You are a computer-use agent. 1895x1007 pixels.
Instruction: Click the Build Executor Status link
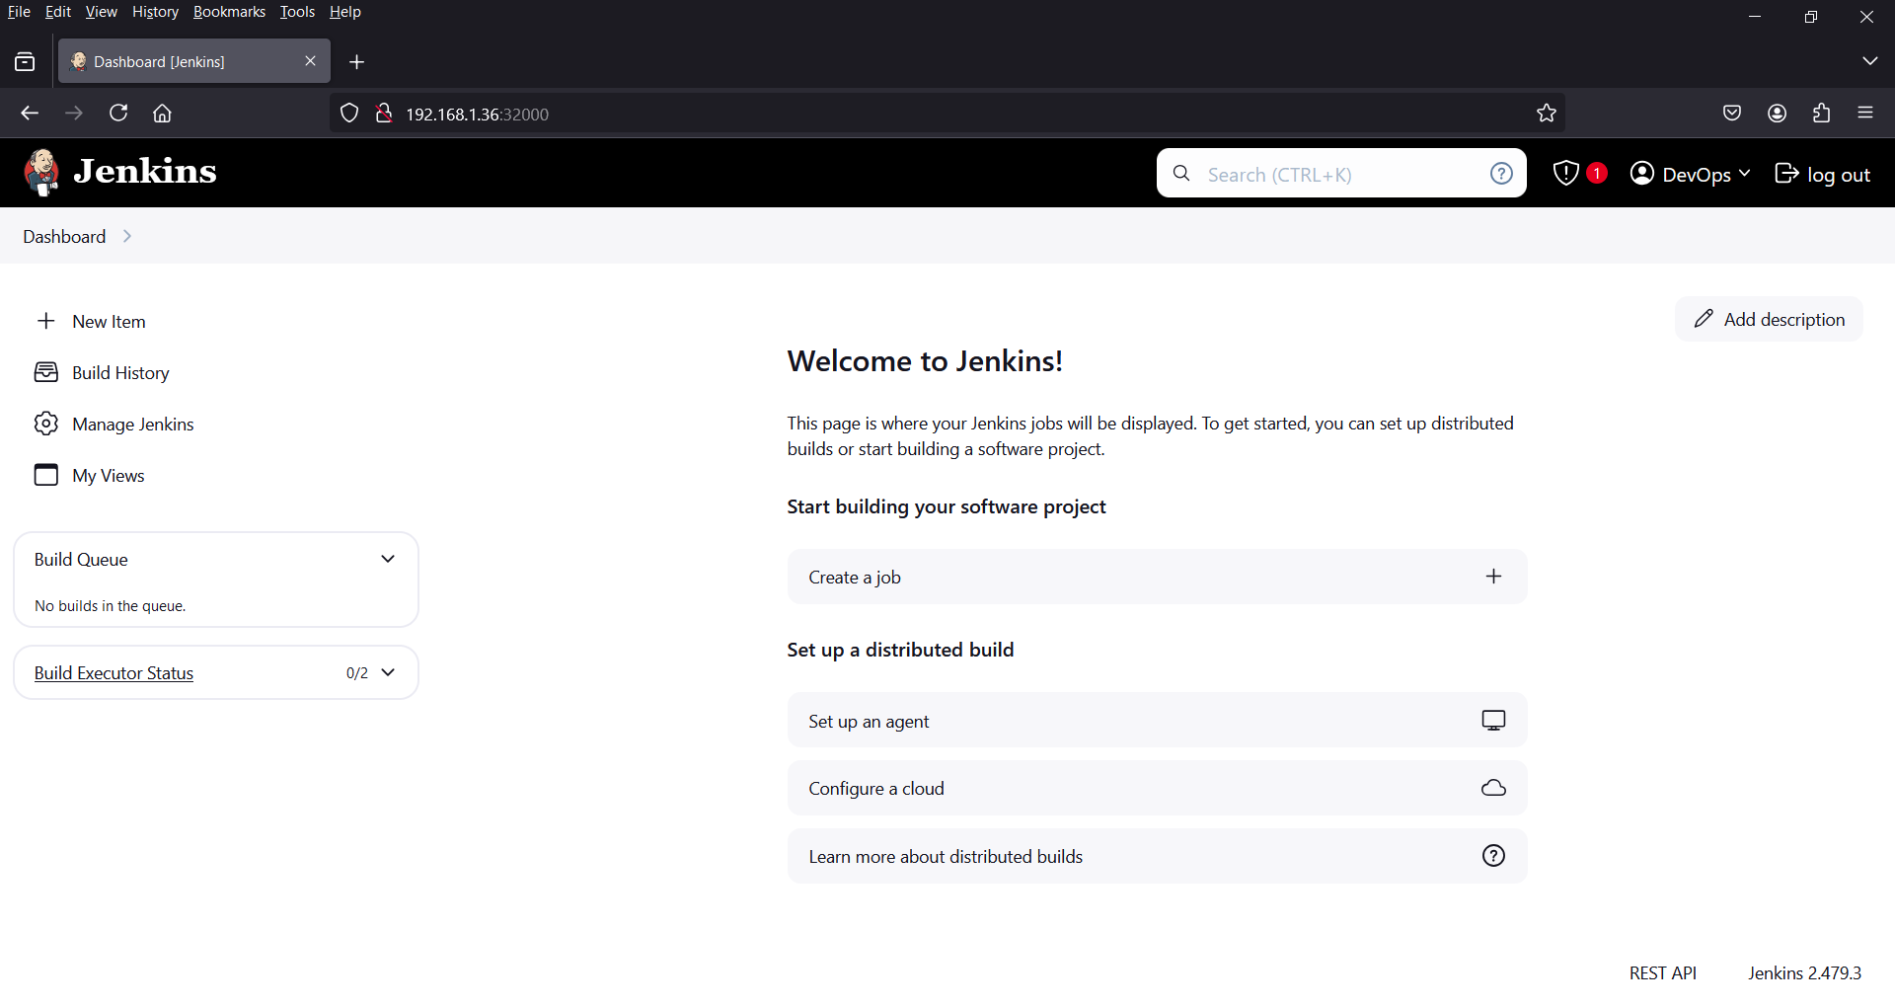114,672
